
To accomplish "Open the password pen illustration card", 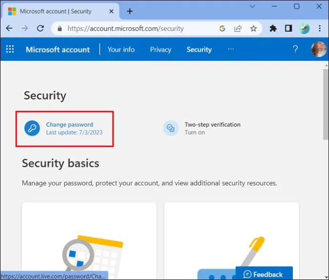I will 232,241.
